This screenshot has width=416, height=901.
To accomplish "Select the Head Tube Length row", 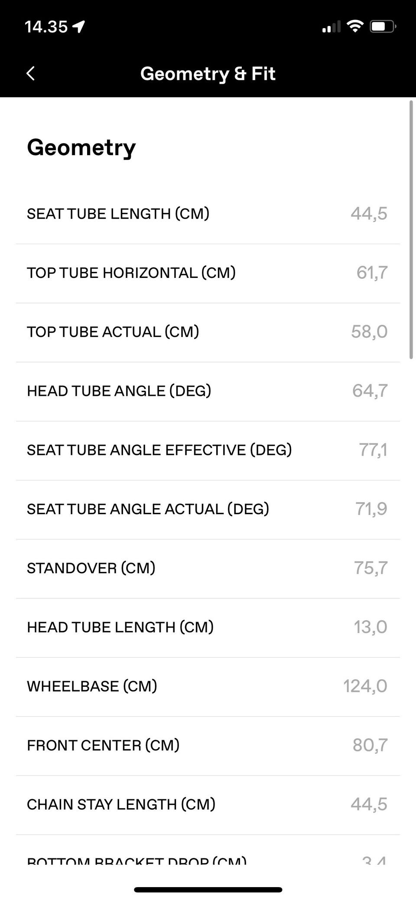I will (x=208, y=627).
